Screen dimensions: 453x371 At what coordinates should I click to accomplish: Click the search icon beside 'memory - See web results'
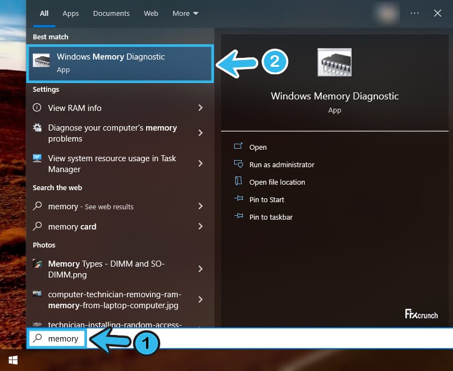(38, 205)
